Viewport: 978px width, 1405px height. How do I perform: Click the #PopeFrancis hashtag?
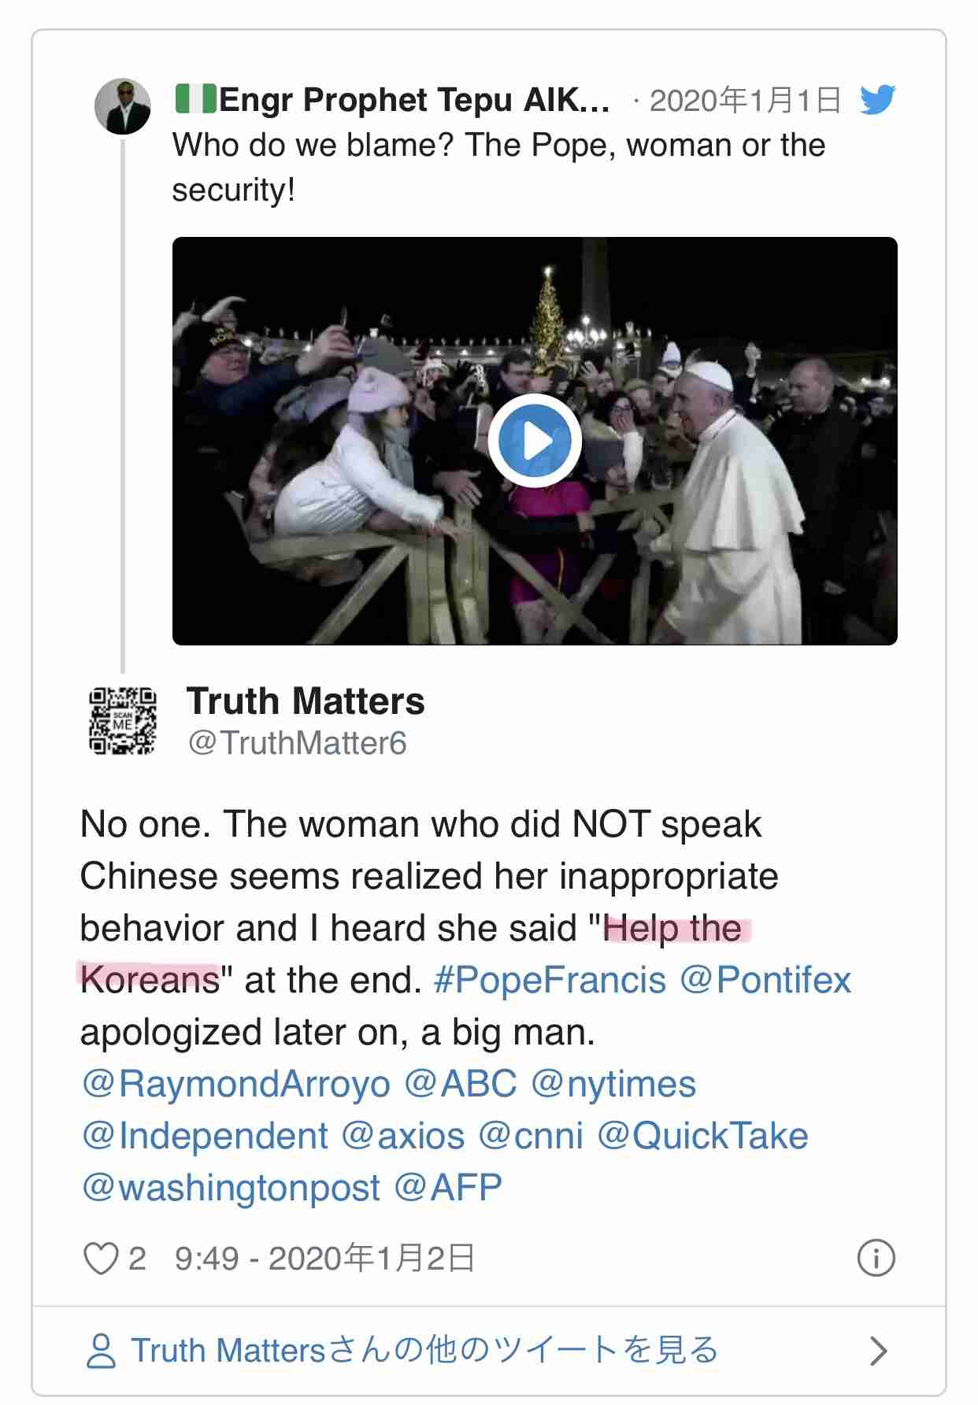pos(549,980)
